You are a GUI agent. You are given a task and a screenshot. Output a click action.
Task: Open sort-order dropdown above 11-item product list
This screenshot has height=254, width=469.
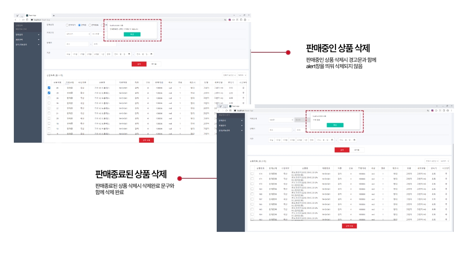(x=229, y=75)
